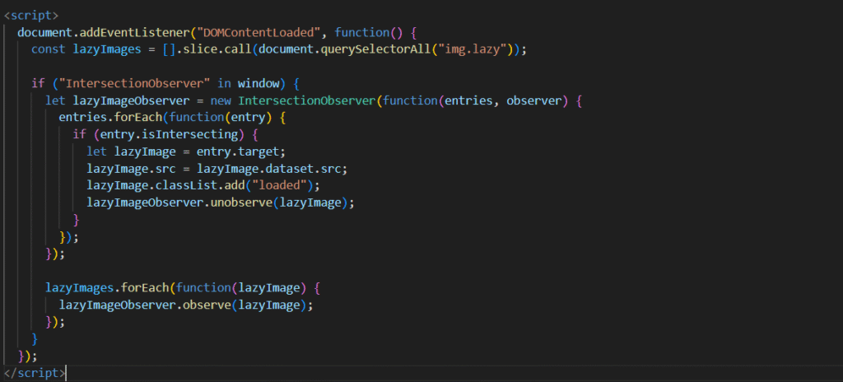
Task: Click the "DOMContentLoaded" string
Action: pos(259,32)
